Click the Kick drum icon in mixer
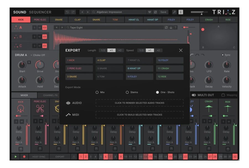 click(x=21, y=109)
